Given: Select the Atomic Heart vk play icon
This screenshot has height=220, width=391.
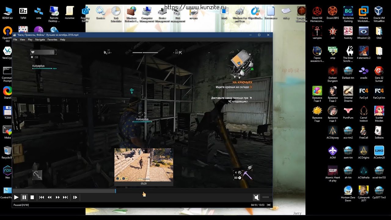Looking at the screenshot, I should (x=333, y=174).
